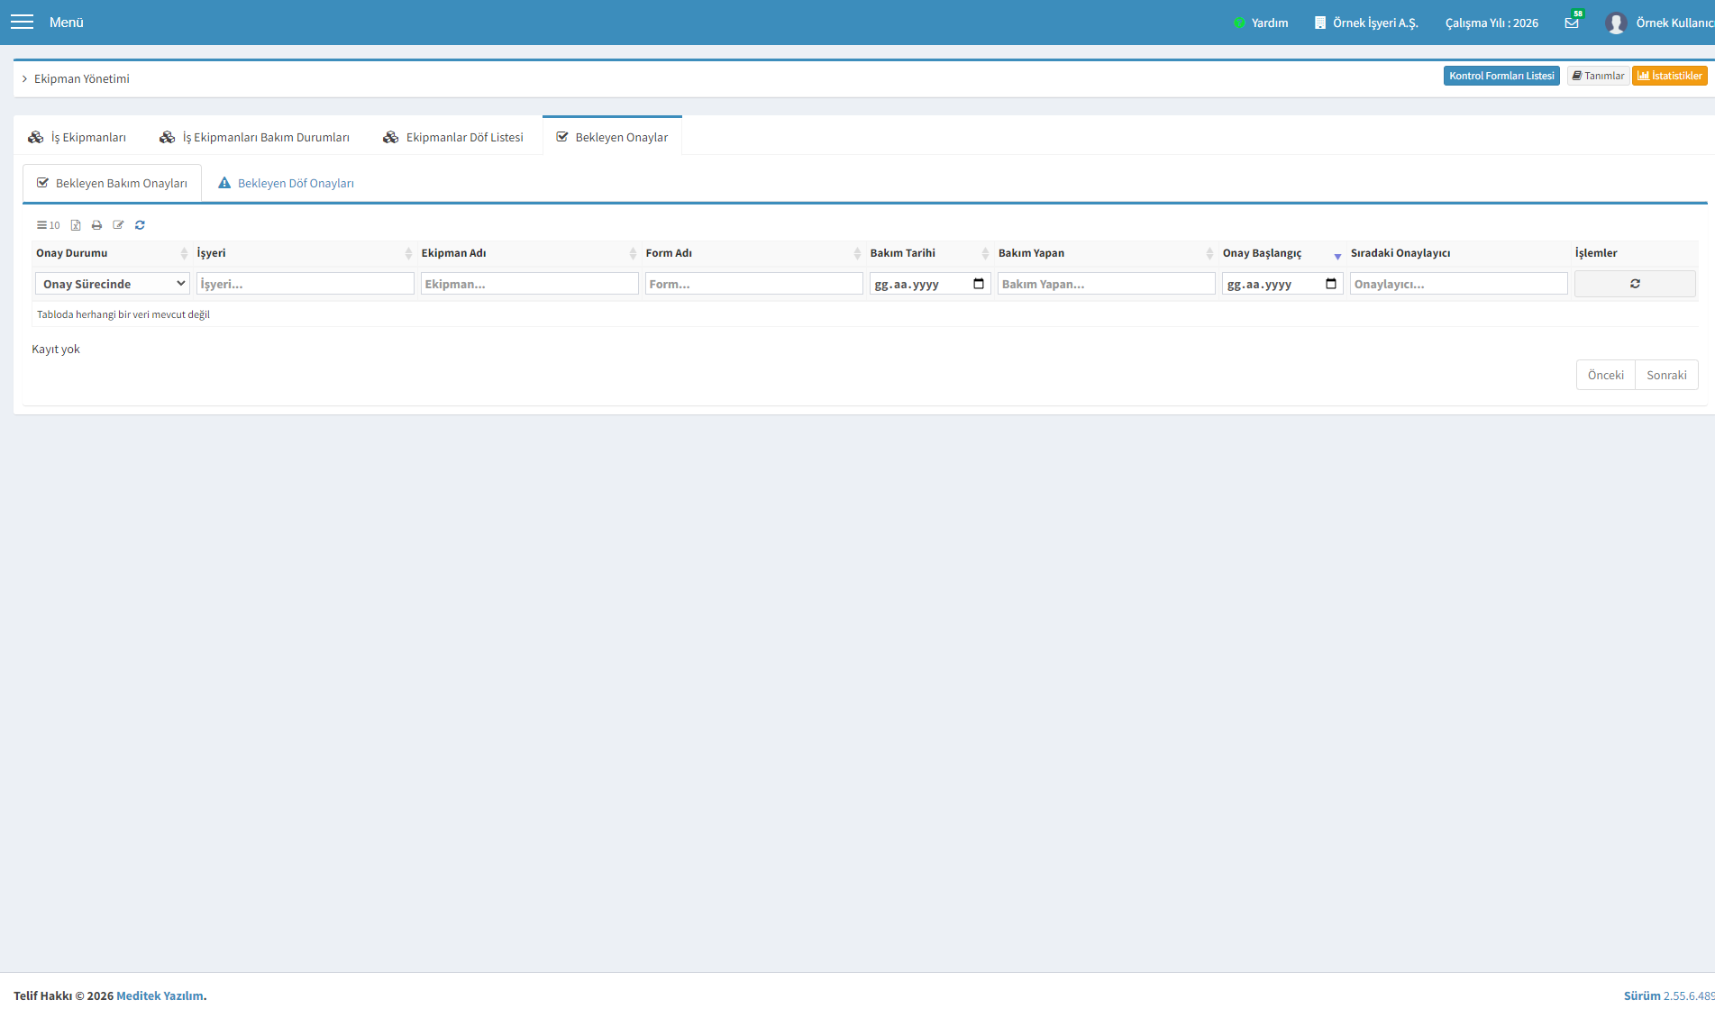
Task: Click the İşyeri filter input
Action: (x=305, y=284)
